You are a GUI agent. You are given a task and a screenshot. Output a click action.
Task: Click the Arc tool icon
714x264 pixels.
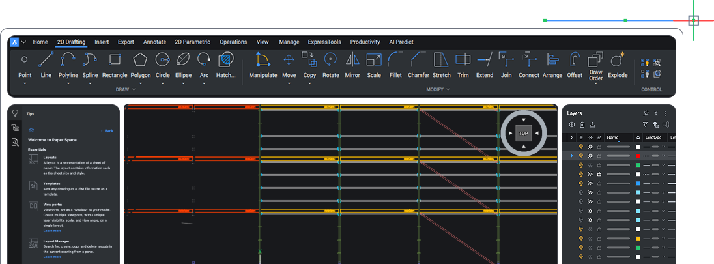point(204,59)
